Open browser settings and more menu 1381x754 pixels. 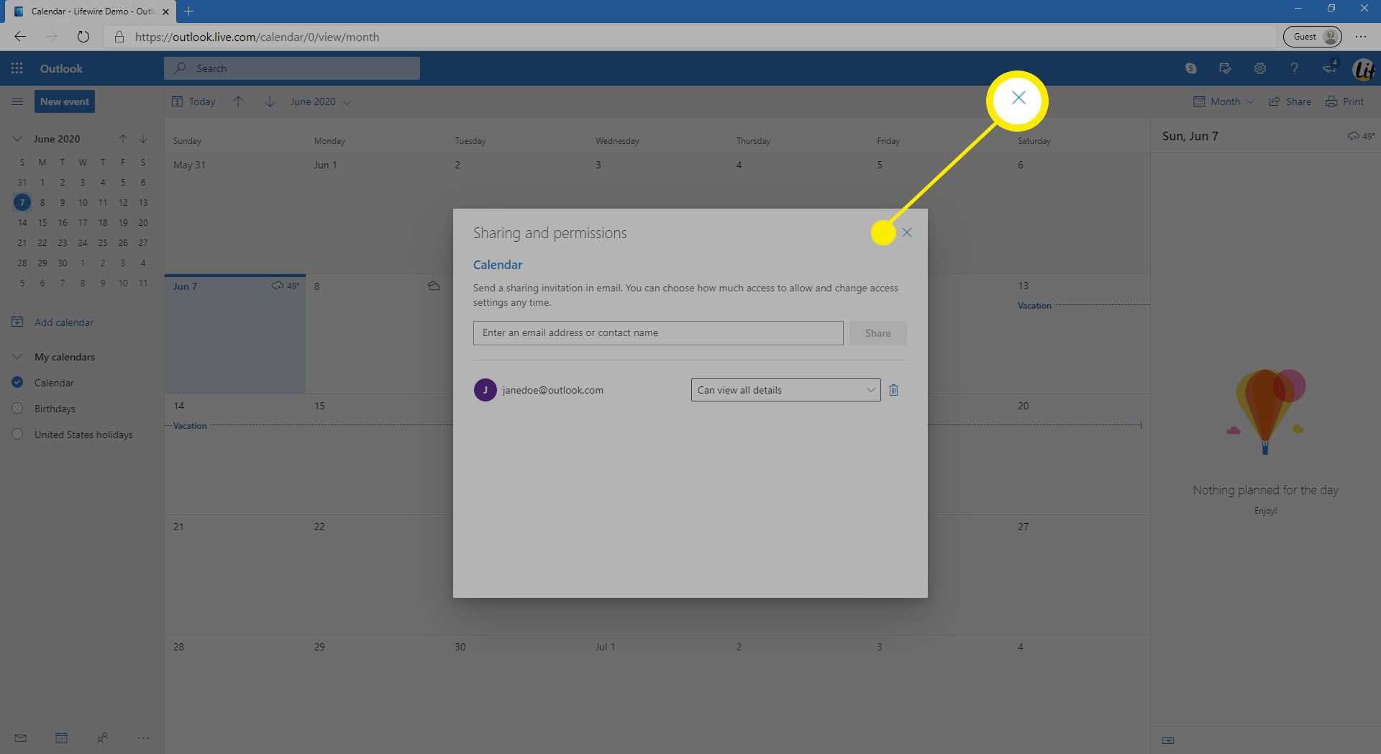(1361, 37)
